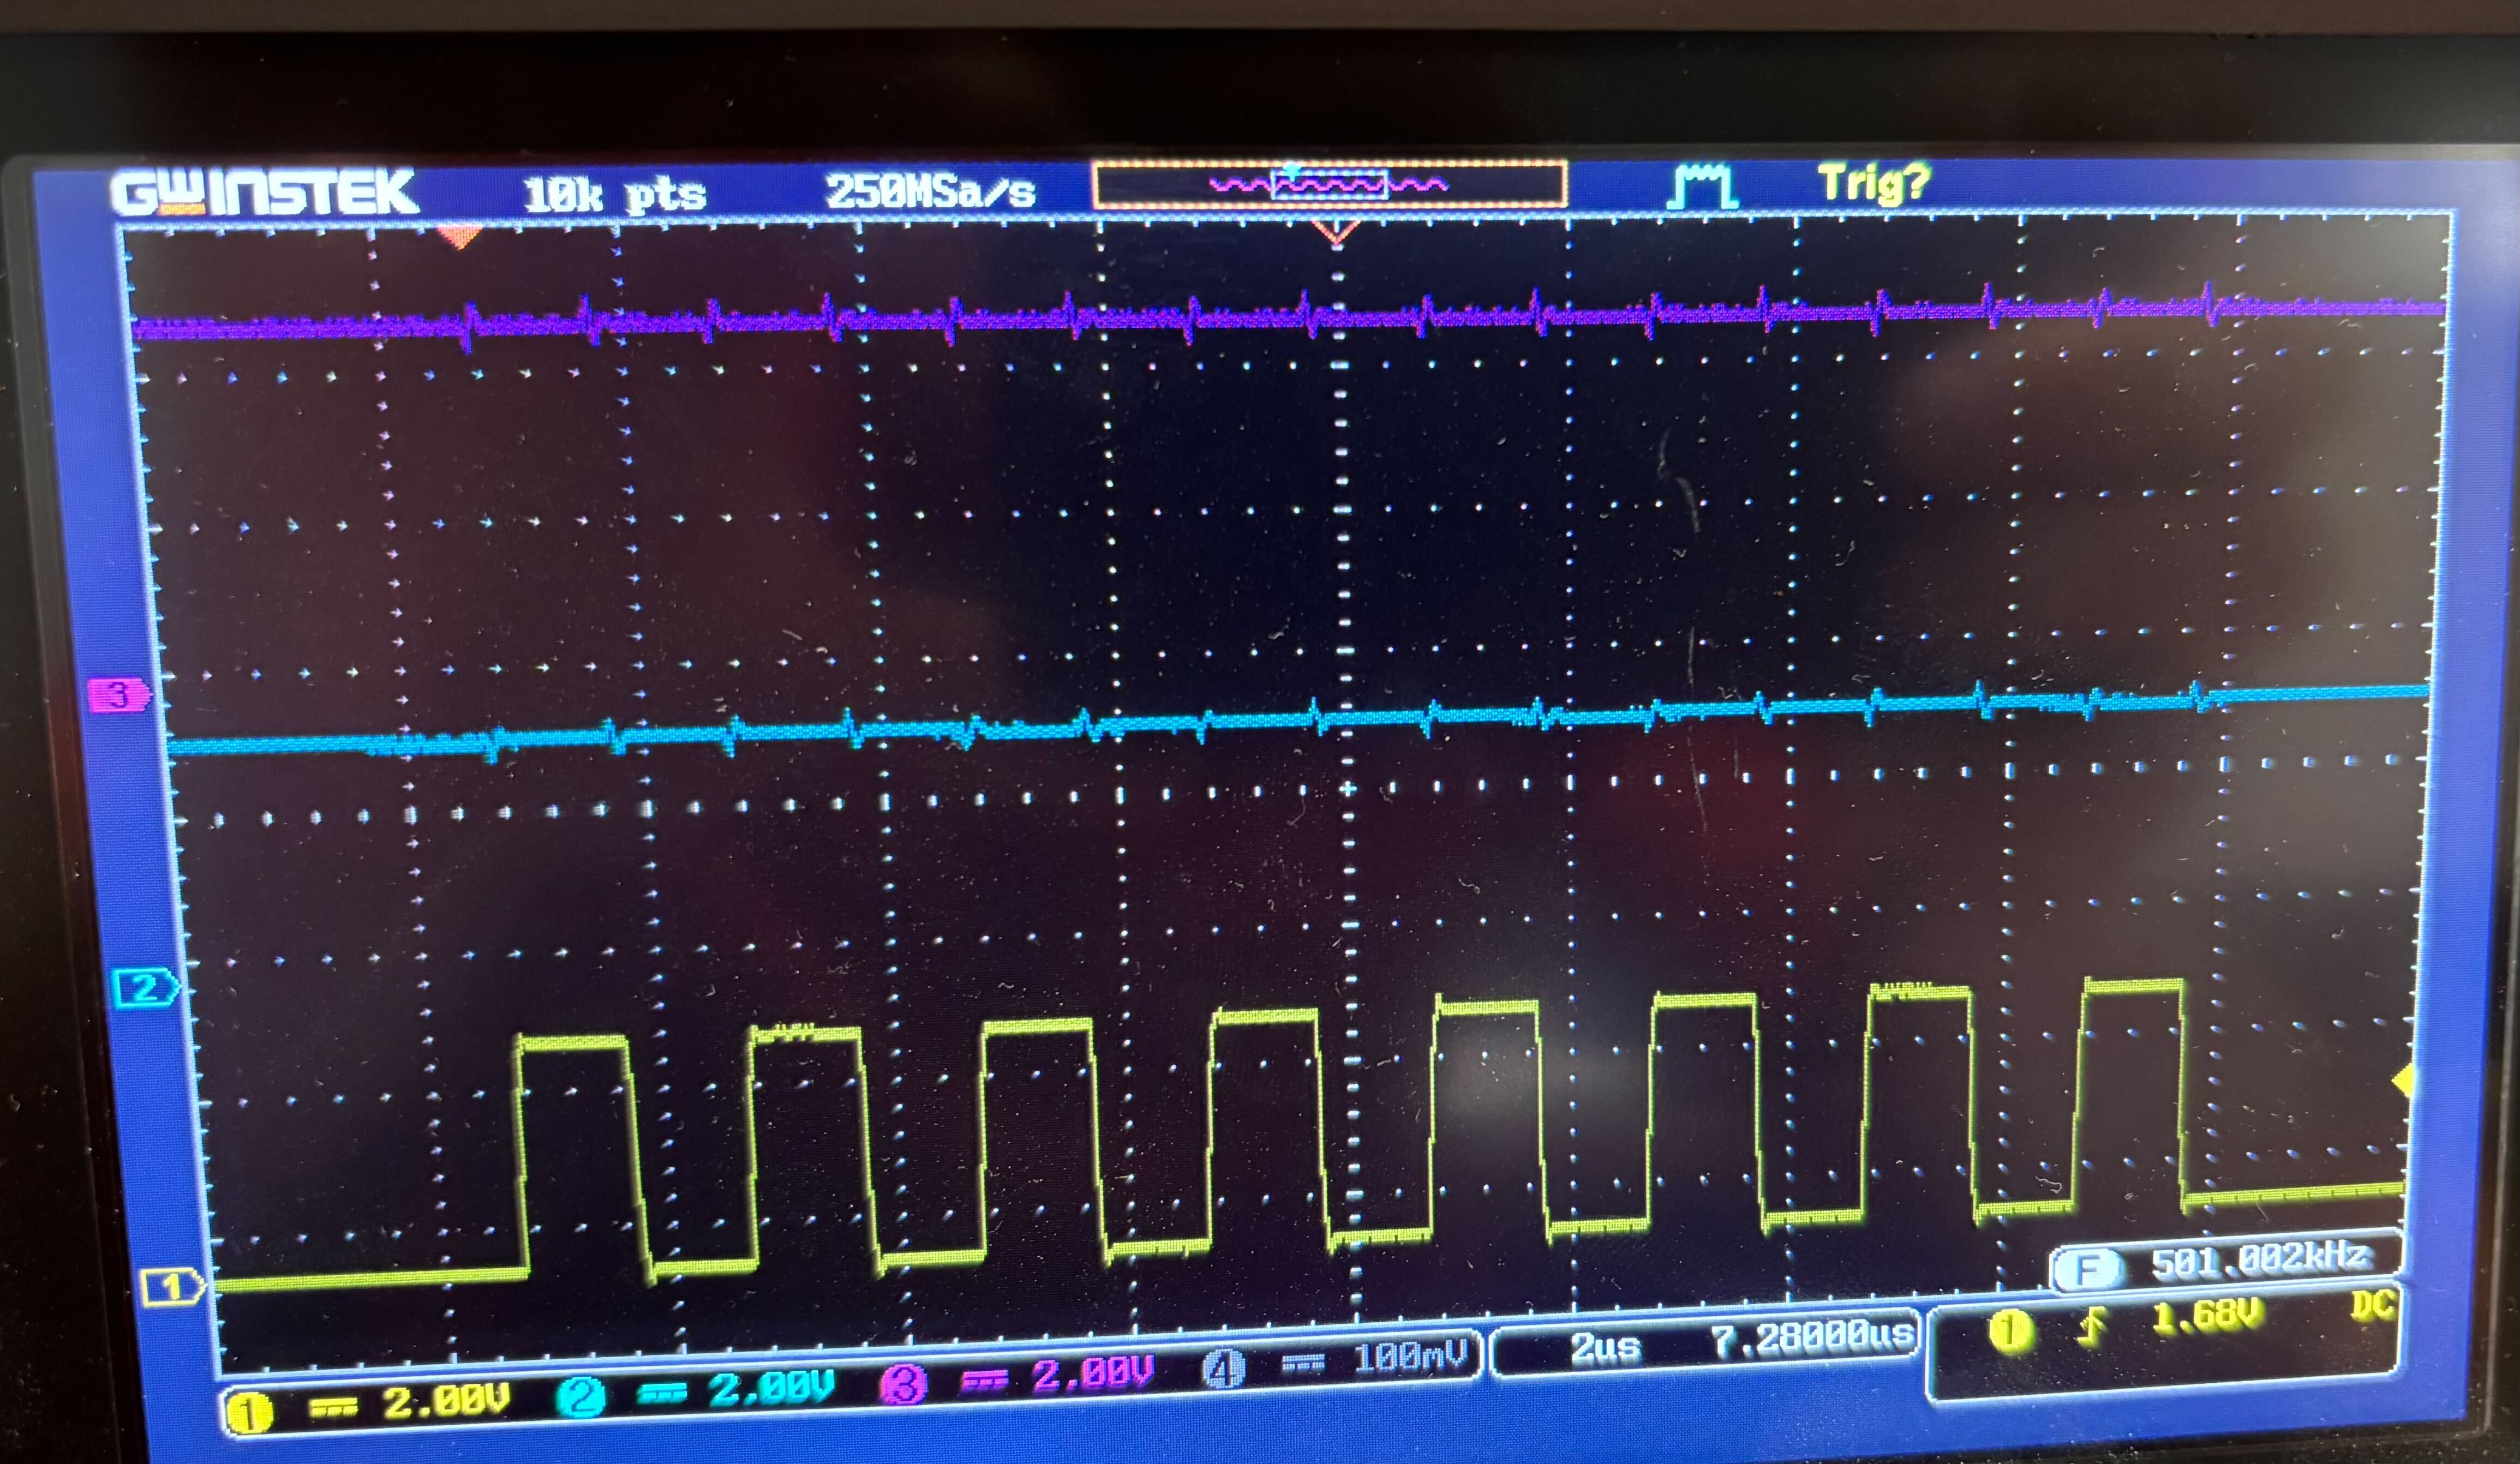Screen dimensions: 2520x1464
Task: Click the waveform memory overview bar
Action: pos(1330,185)
